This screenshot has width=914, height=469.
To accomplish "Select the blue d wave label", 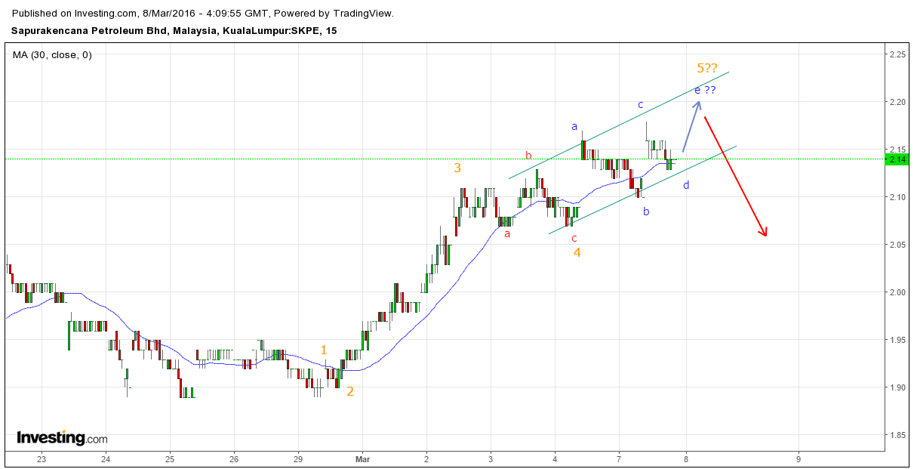I will click(x=686, y=184).
